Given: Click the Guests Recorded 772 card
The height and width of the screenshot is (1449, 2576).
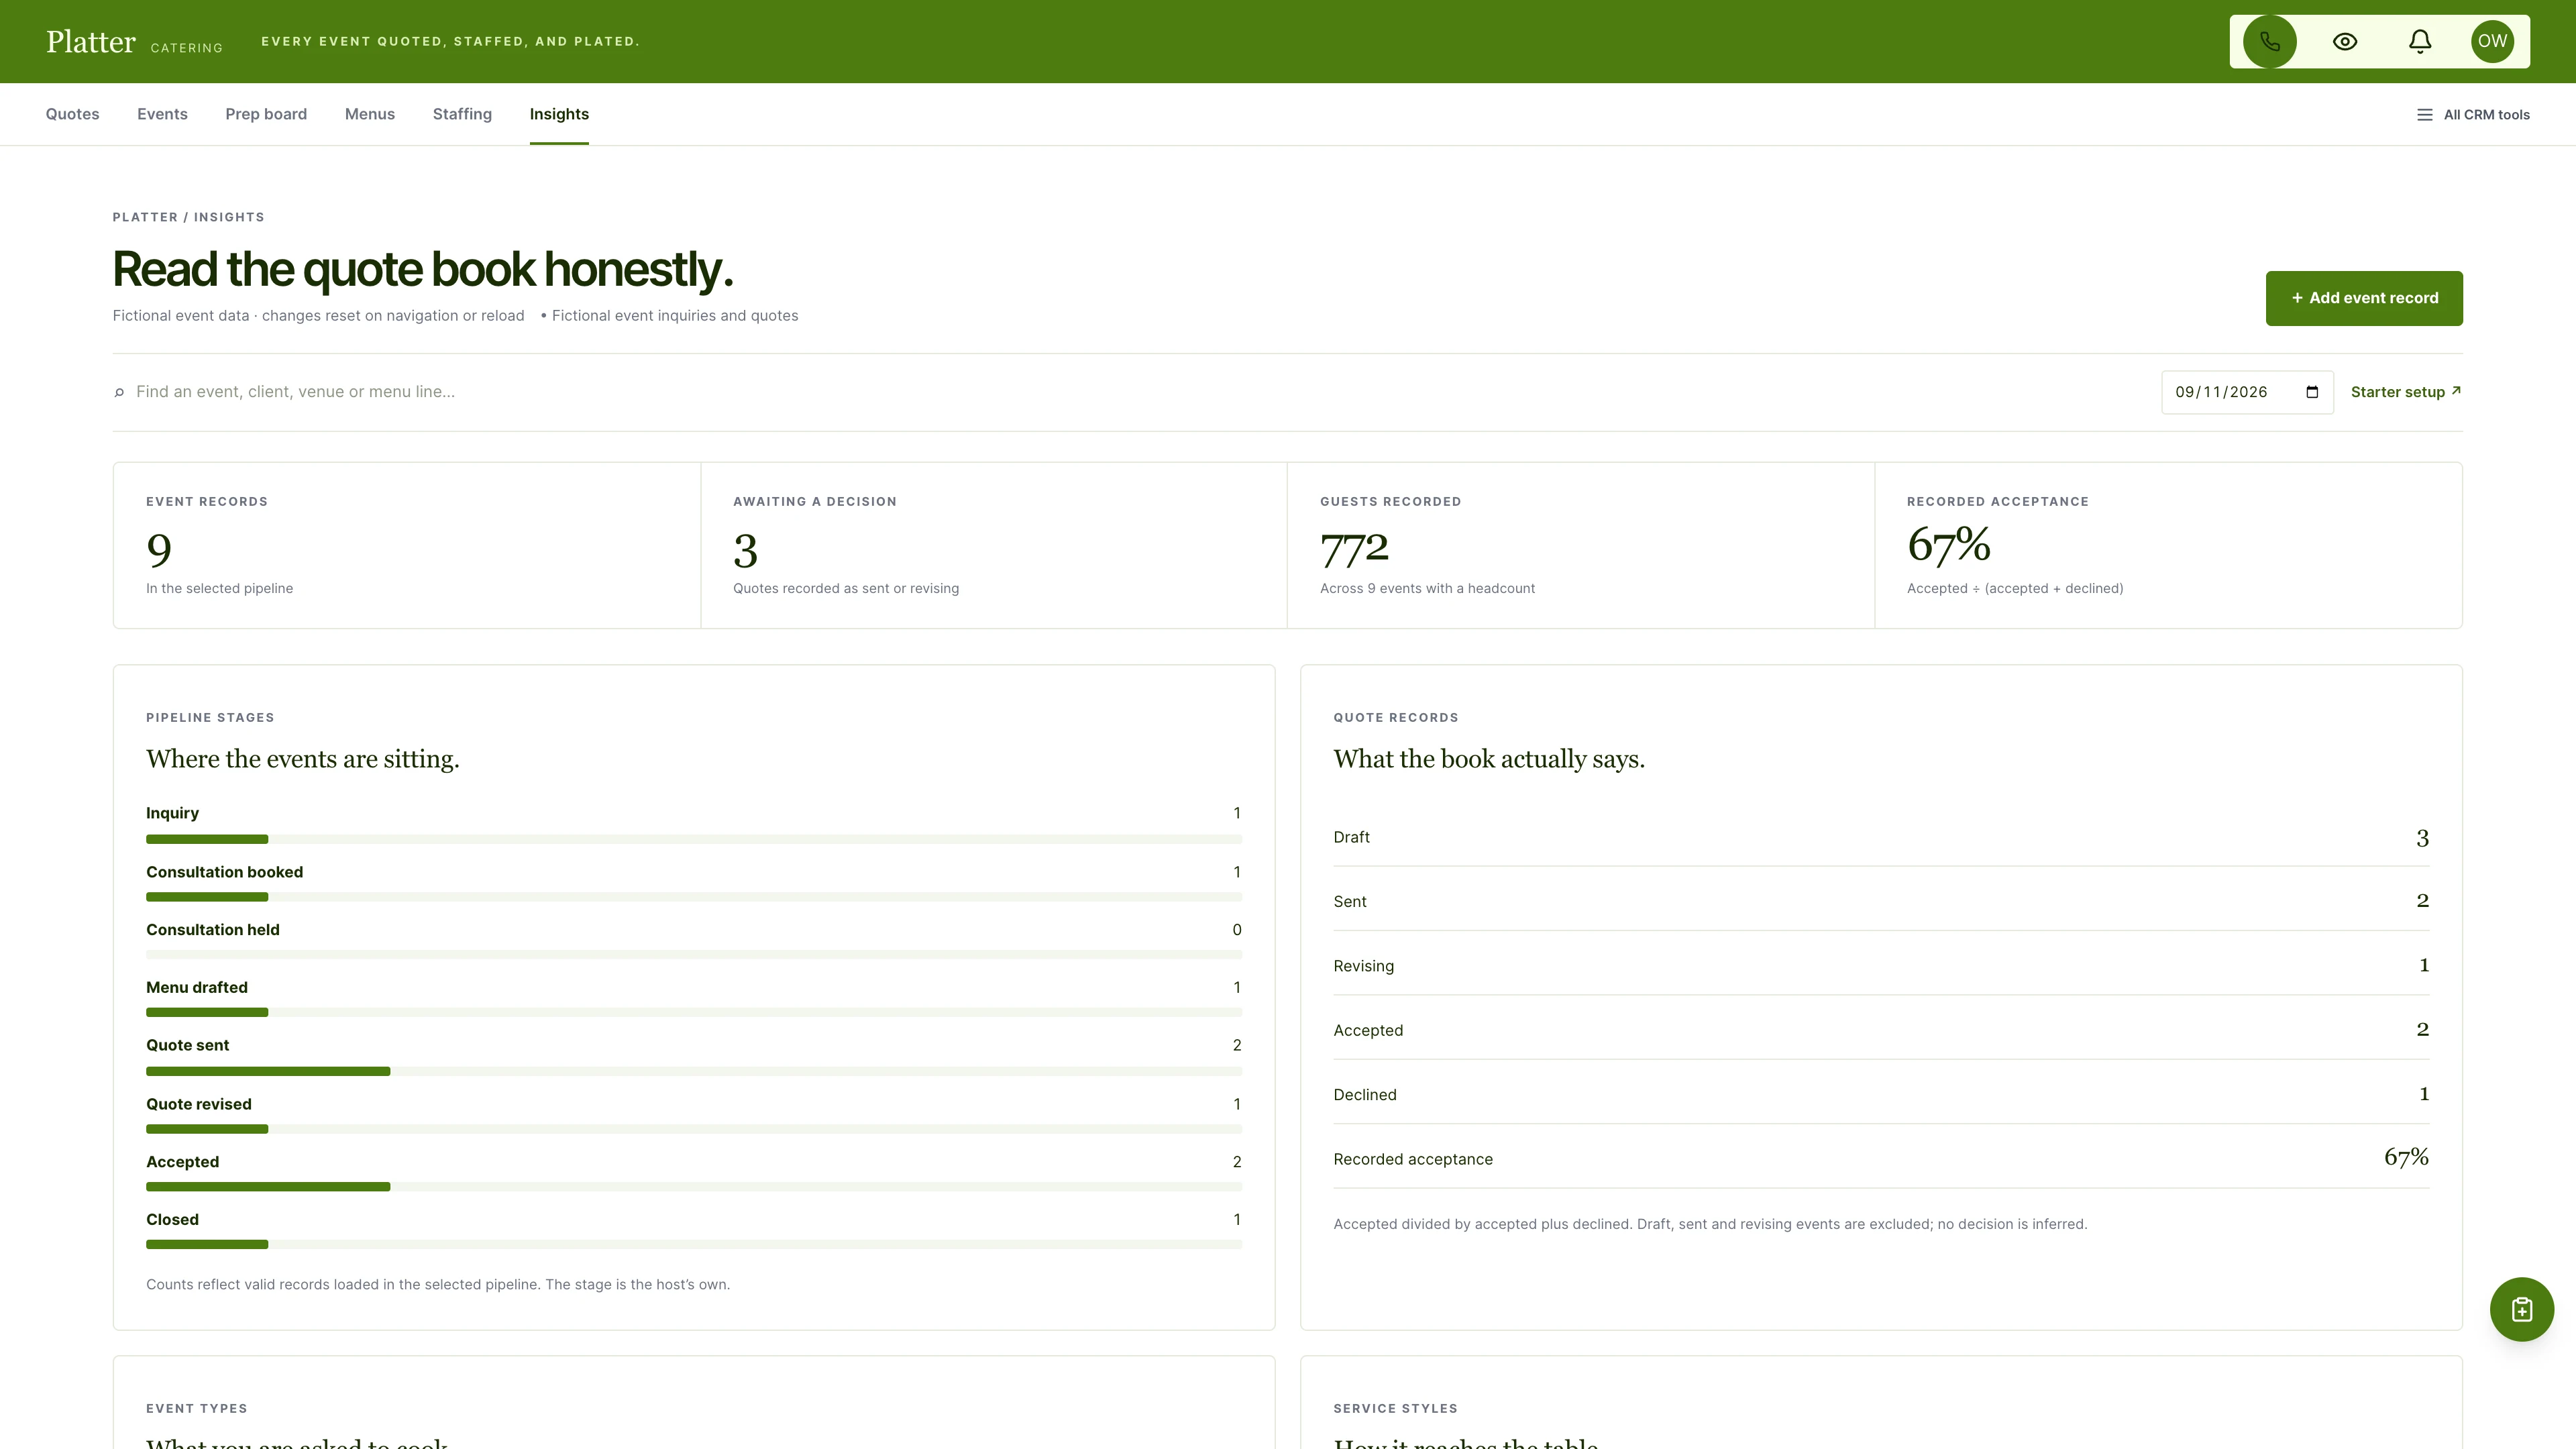Looking at the screenshot, I should tap(1581, 545).
